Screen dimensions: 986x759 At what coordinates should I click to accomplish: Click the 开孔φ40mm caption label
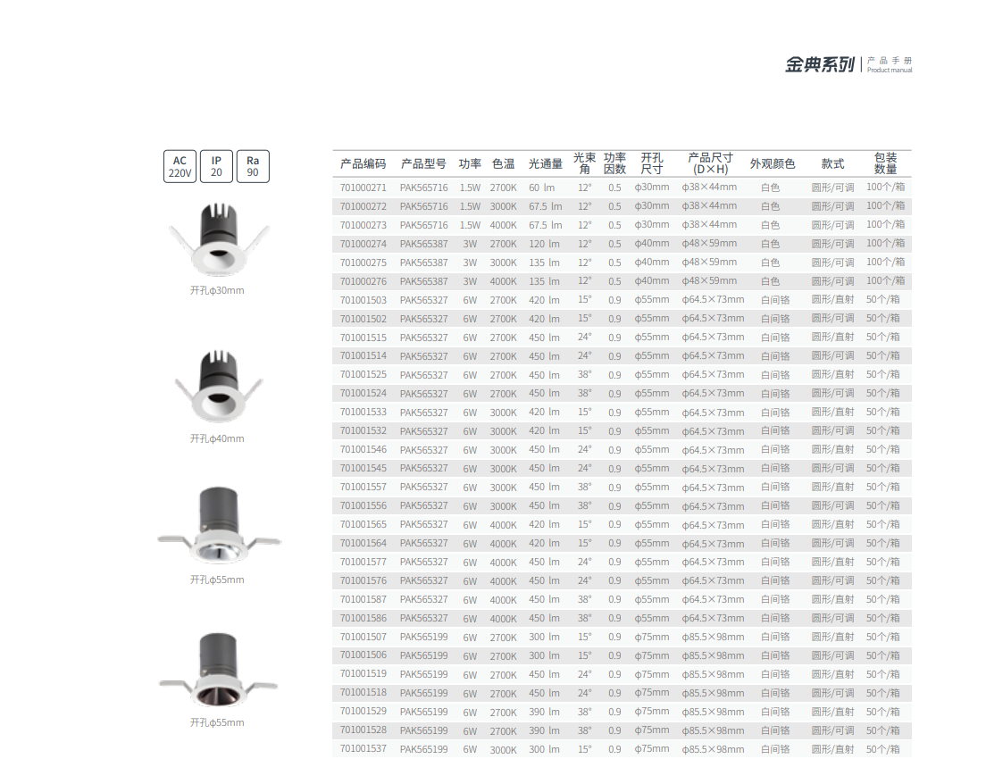[x=217, y=438]
